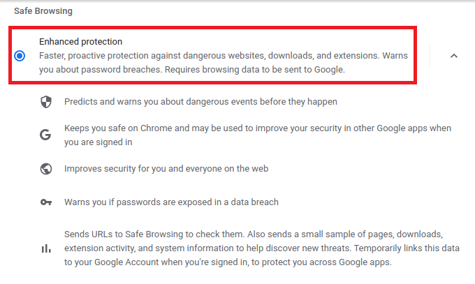Click the globe icon for web security
The image size is (475, 284).
[x=47, y=169]
